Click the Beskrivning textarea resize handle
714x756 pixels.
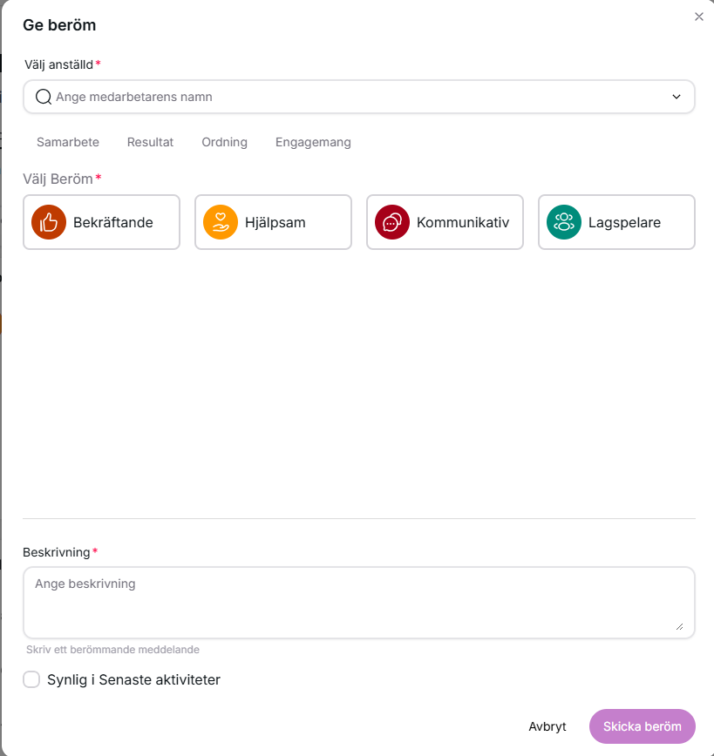(679, 625)
